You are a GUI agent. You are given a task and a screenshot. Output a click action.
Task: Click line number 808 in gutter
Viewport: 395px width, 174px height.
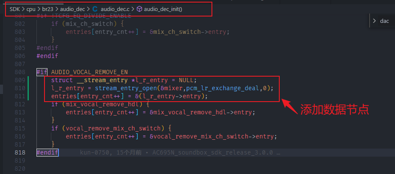[x=20, y=72]
